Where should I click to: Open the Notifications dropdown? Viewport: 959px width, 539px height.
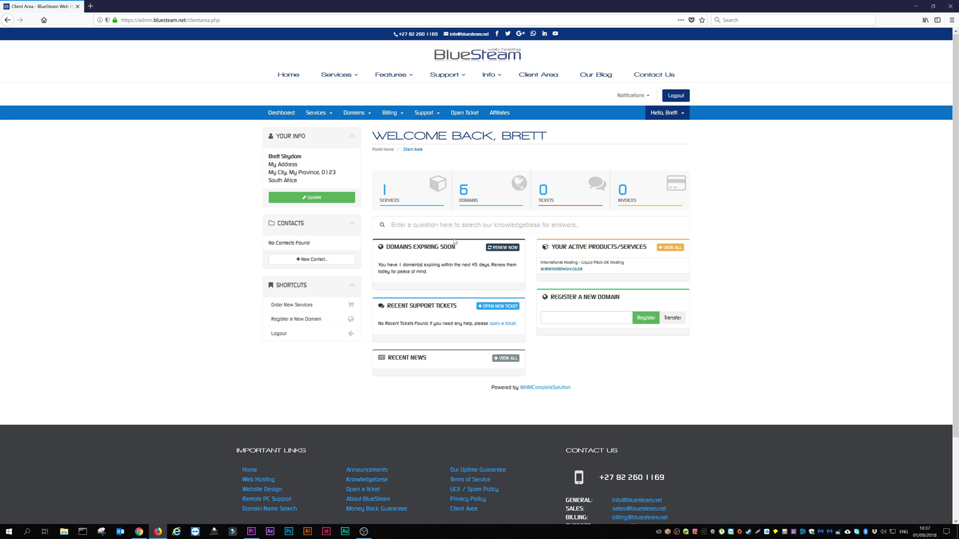pyautogui.click(x=633, y=95)
